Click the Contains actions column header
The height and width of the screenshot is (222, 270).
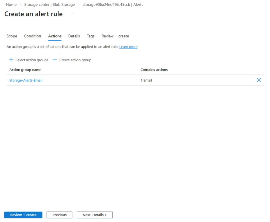click(154, 70)
